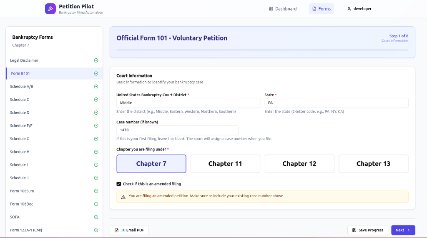Open Schedule J in the sidebar
Viewport: 427px width, 238px height.
tap(54, 178)
